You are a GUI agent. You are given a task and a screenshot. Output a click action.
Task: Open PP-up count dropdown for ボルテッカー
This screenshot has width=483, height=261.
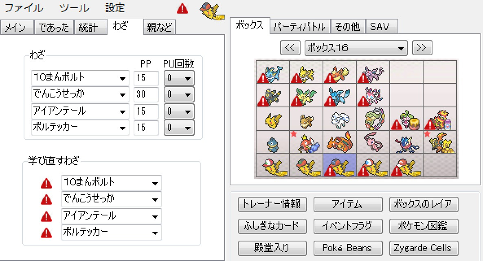(x=179, y=128)
